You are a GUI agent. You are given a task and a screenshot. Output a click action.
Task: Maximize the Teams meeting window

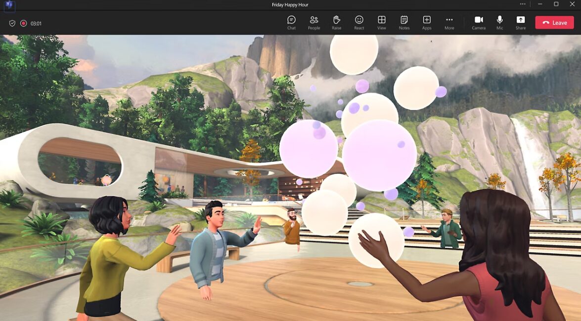point(556,4)
